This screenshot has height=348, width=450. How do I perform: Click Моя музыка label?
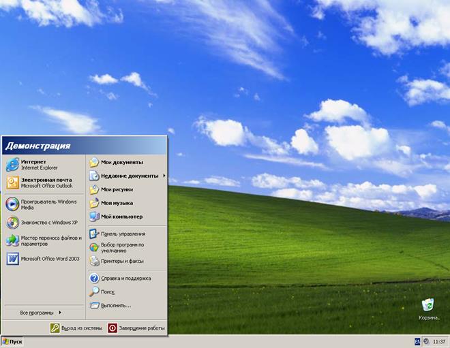[117, 203]
